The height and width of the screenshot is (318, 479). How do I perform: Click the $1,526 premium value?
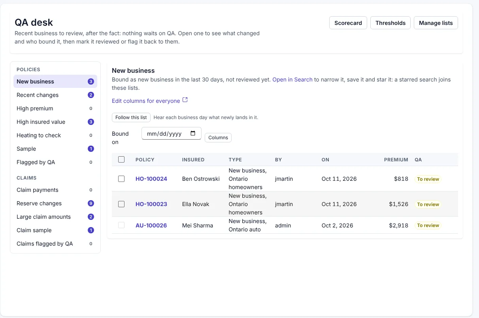[x=399, y=204]
